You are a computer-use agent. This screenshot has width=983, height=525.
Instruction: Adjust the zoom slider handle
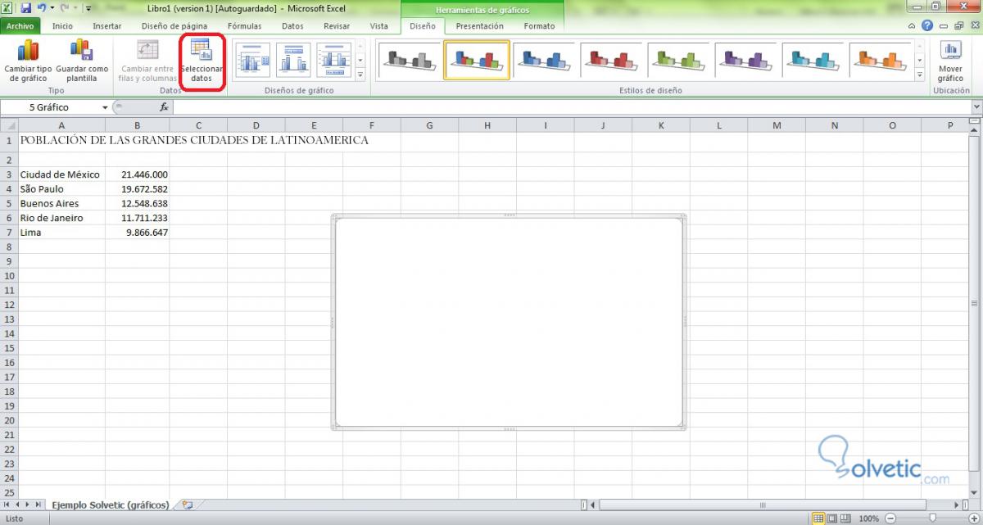click(932, 518)
